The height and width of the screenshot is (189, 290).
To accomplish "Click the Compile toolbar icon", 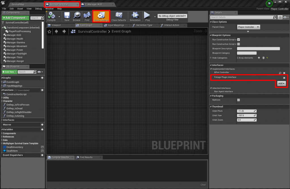I will (52, 16).
